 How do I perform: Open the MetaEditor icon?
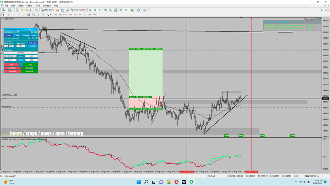(x=57, y=10)
